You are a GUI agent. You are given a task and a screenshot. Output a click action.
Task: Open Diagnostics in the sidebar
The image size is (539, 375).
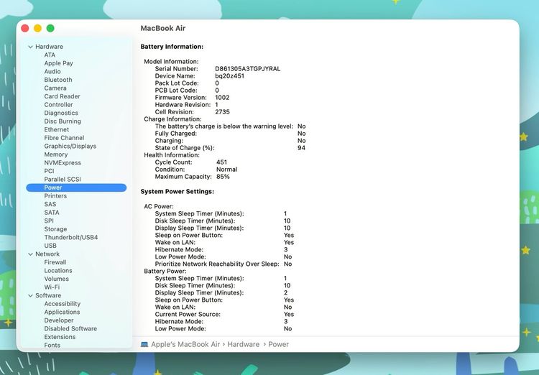[61, 113]
